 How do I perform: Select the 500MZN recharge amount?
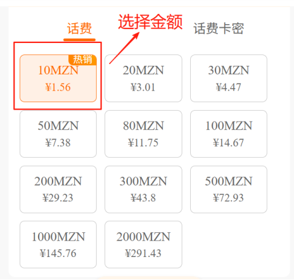pos(229,189)
